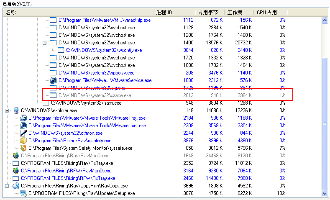Collapse the RavCopy.exe tree node

[7, 186]
